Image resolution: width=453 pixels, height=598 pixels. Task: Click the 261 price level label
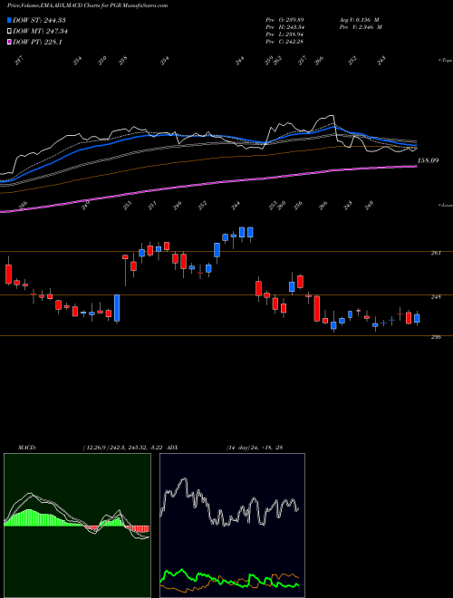[438, 253]
